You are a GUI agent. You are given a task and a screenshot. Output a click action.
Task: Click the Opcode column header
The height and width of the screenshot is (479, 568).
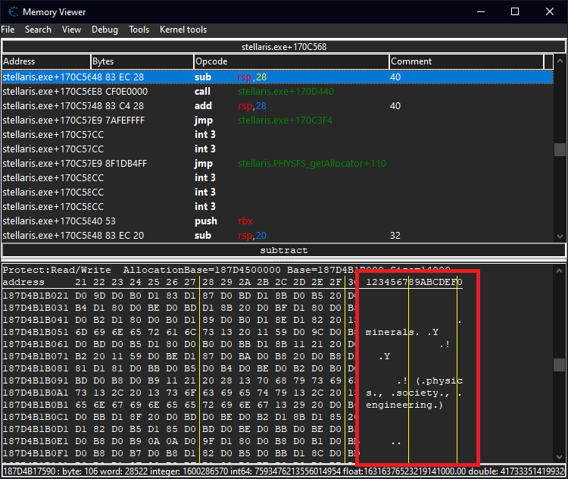[292, 61]
